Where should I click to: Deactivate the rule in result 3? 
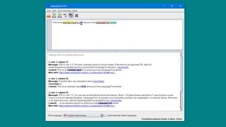point(116,101)
